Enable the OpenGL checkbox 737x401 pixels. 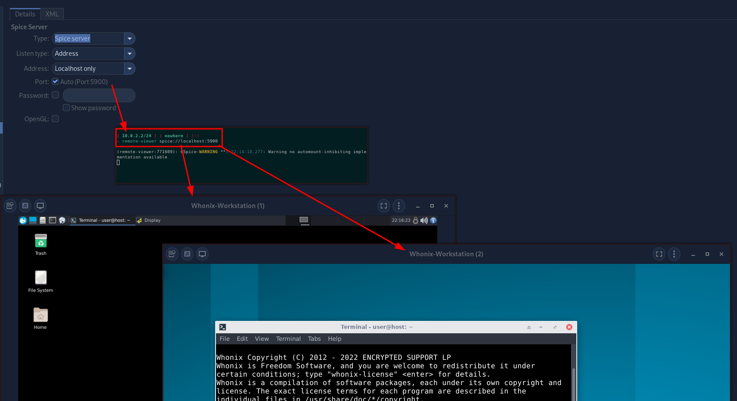55,119
